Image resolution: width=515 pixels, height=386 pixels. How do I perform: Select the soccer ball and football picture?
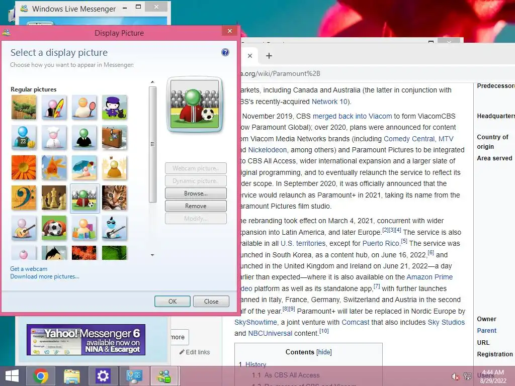pos(54,228)
